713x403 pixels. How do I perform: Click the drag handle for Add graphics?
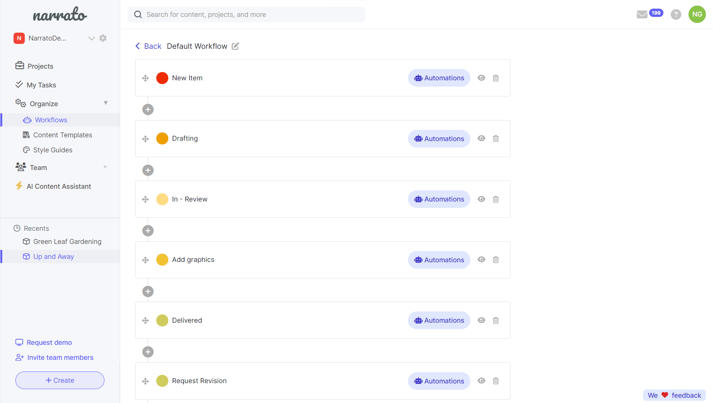click(145, 260)
